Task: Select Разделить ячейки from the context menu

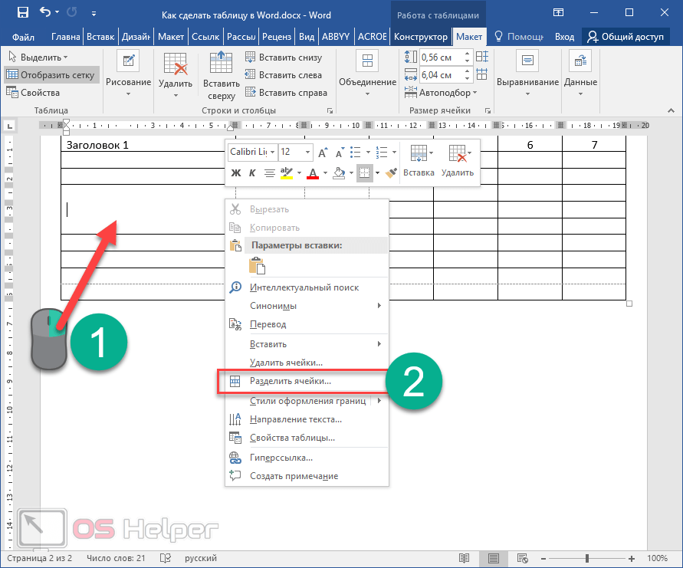Action: (x=291, y=380)
